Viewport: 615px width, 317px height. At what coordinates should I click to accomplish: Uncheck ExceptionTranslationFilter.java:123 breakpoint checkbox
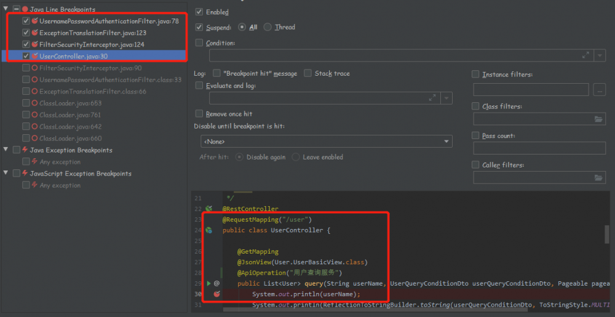(x=26, y=33)
